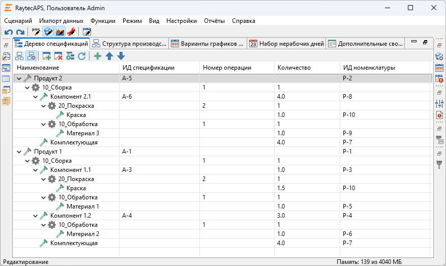
Task: Click the red wrench with pen icon
Action: pyautogui.click(x=71, y=32)
